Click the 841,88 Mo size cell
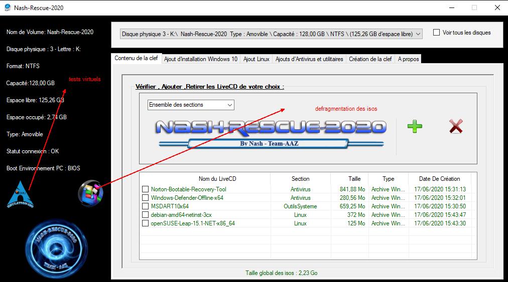 pos(352,189)
